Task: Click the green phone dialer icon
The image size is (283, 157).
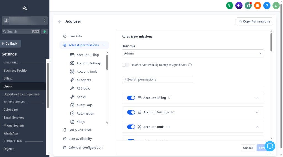Action: pyautogui.click(x=230, y=6)
